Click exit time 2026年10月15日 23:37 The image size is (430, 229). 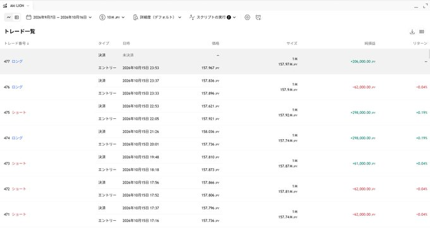point(140,80)
